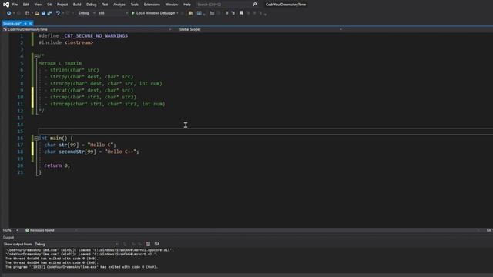Toggle bookmark with the bookmark icon

click(x=241, y=13)
